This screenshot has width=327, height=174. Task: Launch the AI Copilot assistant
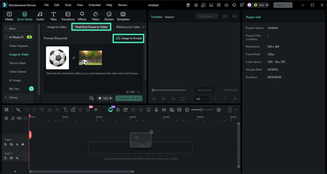[x=111, y=110]
